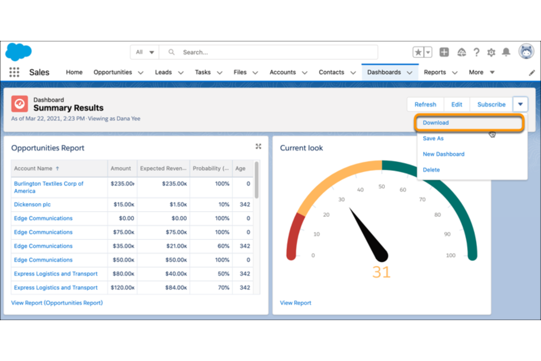Expand the Accounts tab chevron
The height and width of the screenshot is (361, 541).
coord(304,72)
